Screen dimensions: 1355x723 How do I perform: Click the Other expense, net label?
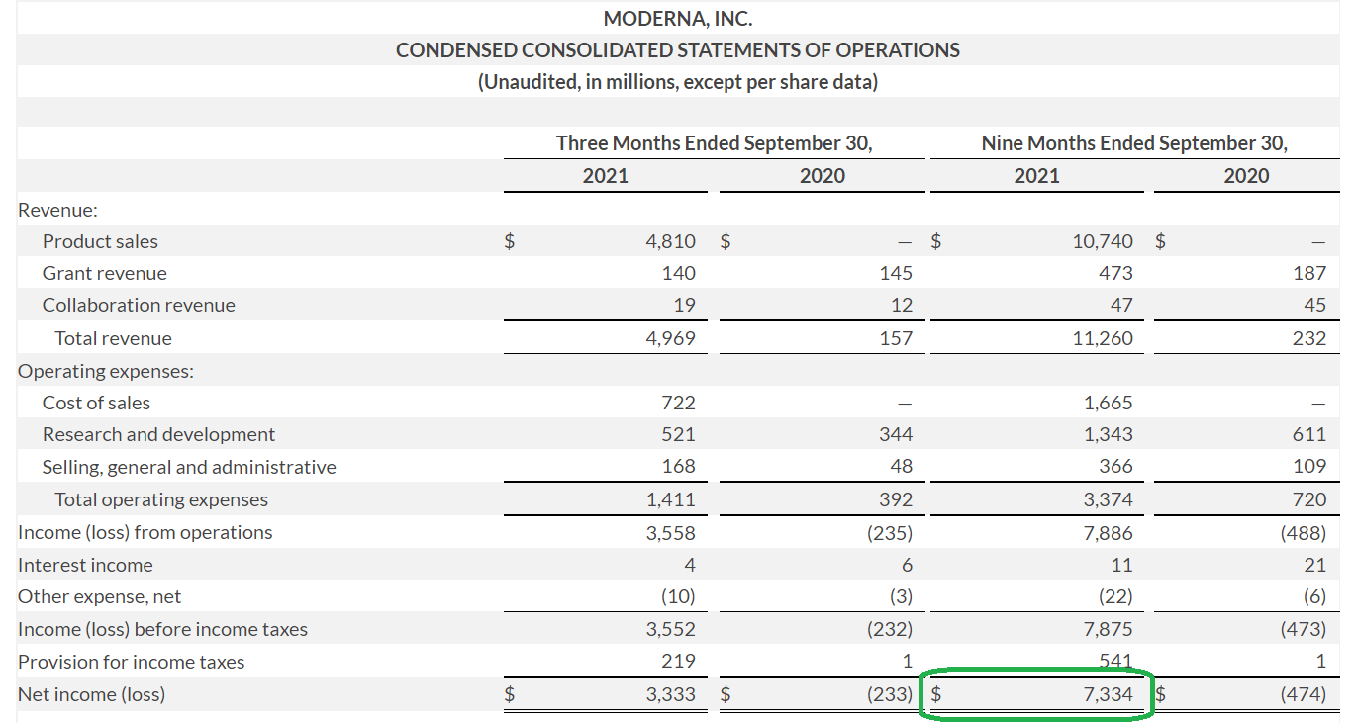[100, 596]
